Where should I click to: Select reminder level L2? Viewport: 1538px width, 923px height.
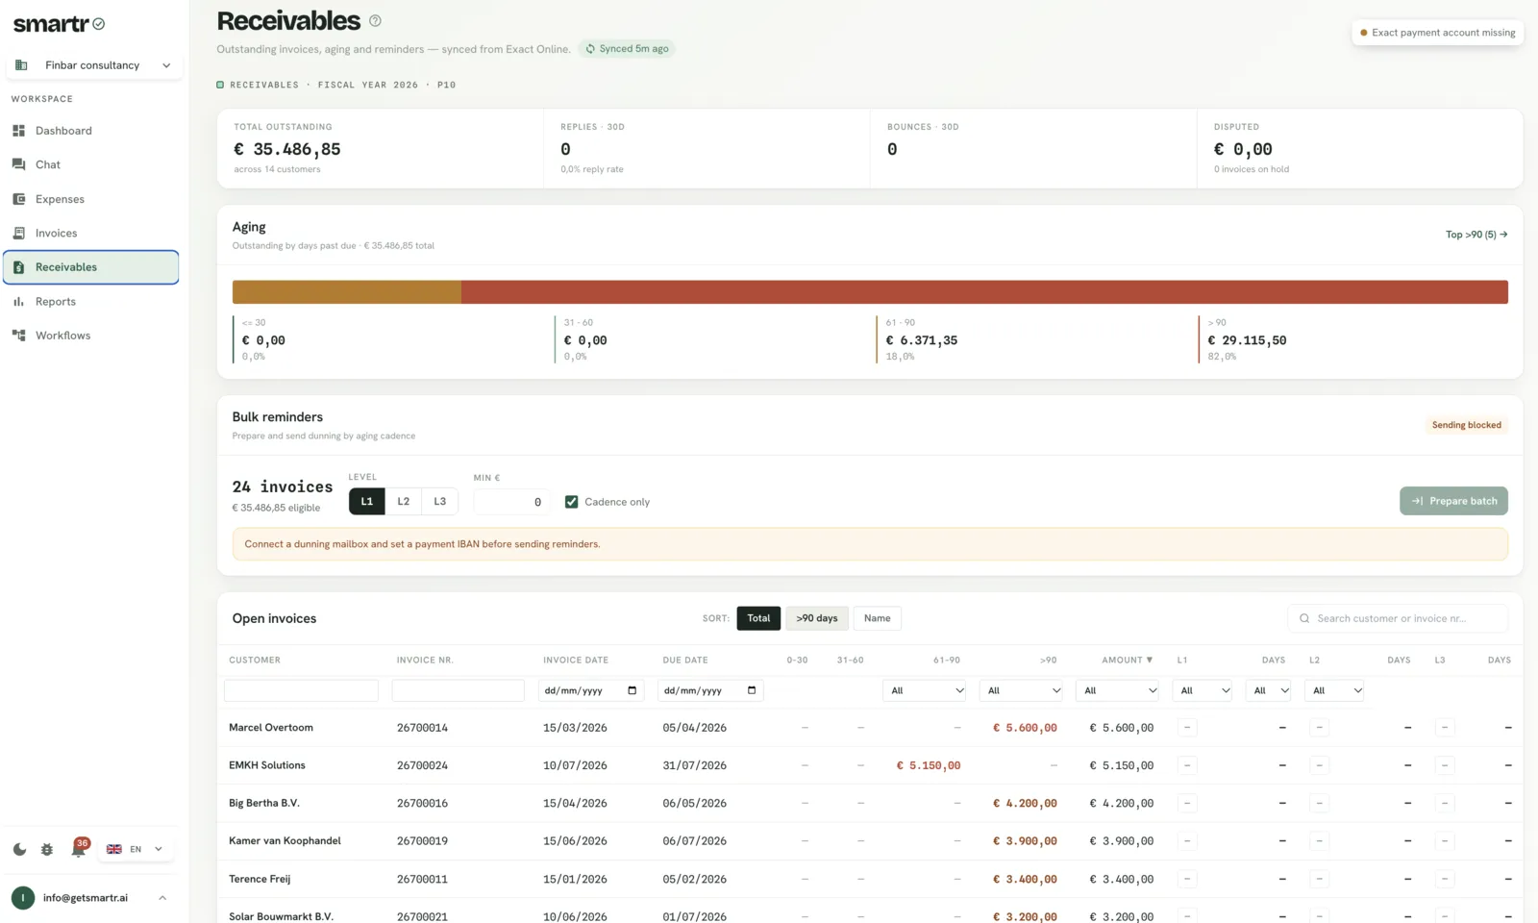404,501
